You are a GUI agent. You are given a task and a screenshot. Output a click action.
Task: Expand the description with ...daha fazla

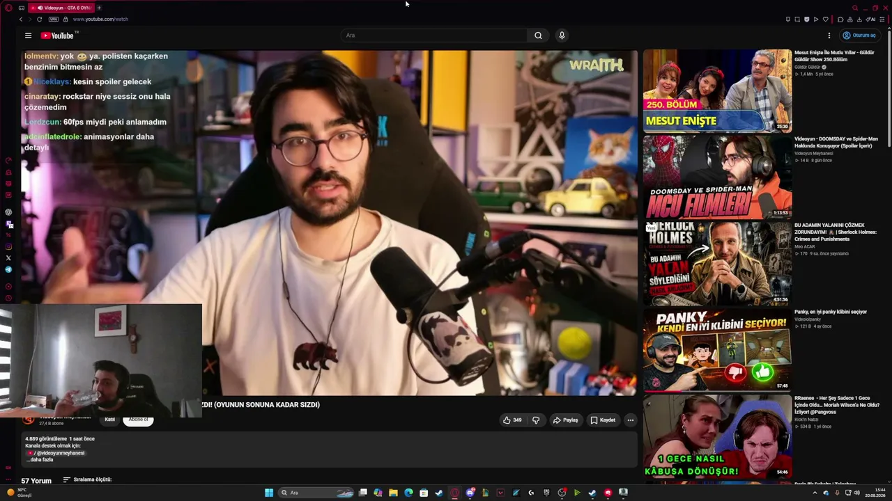tap(40, 460)
